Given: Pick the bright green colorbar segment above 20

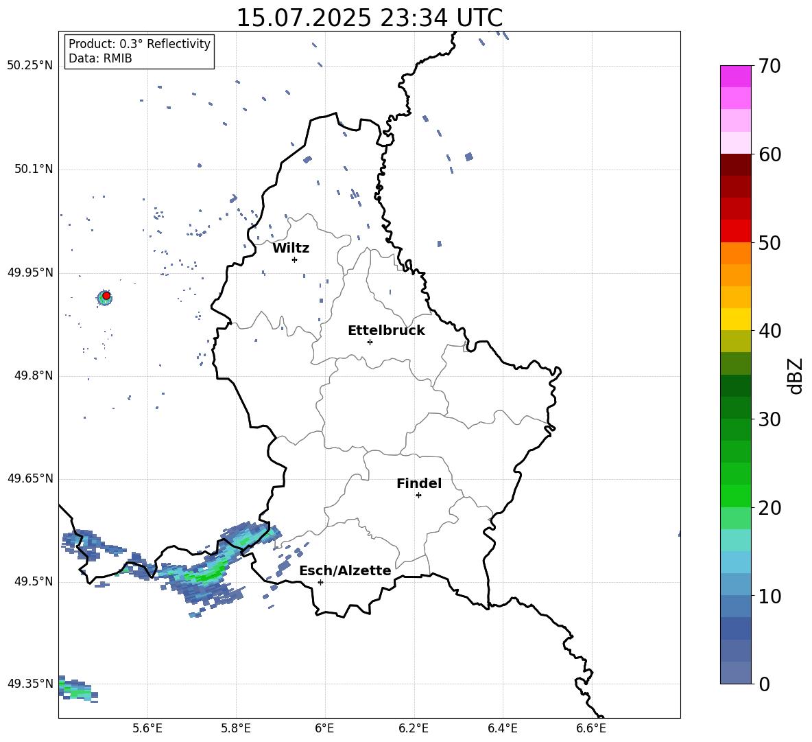Looking at the screenshot, I should (x=736, y=496).
